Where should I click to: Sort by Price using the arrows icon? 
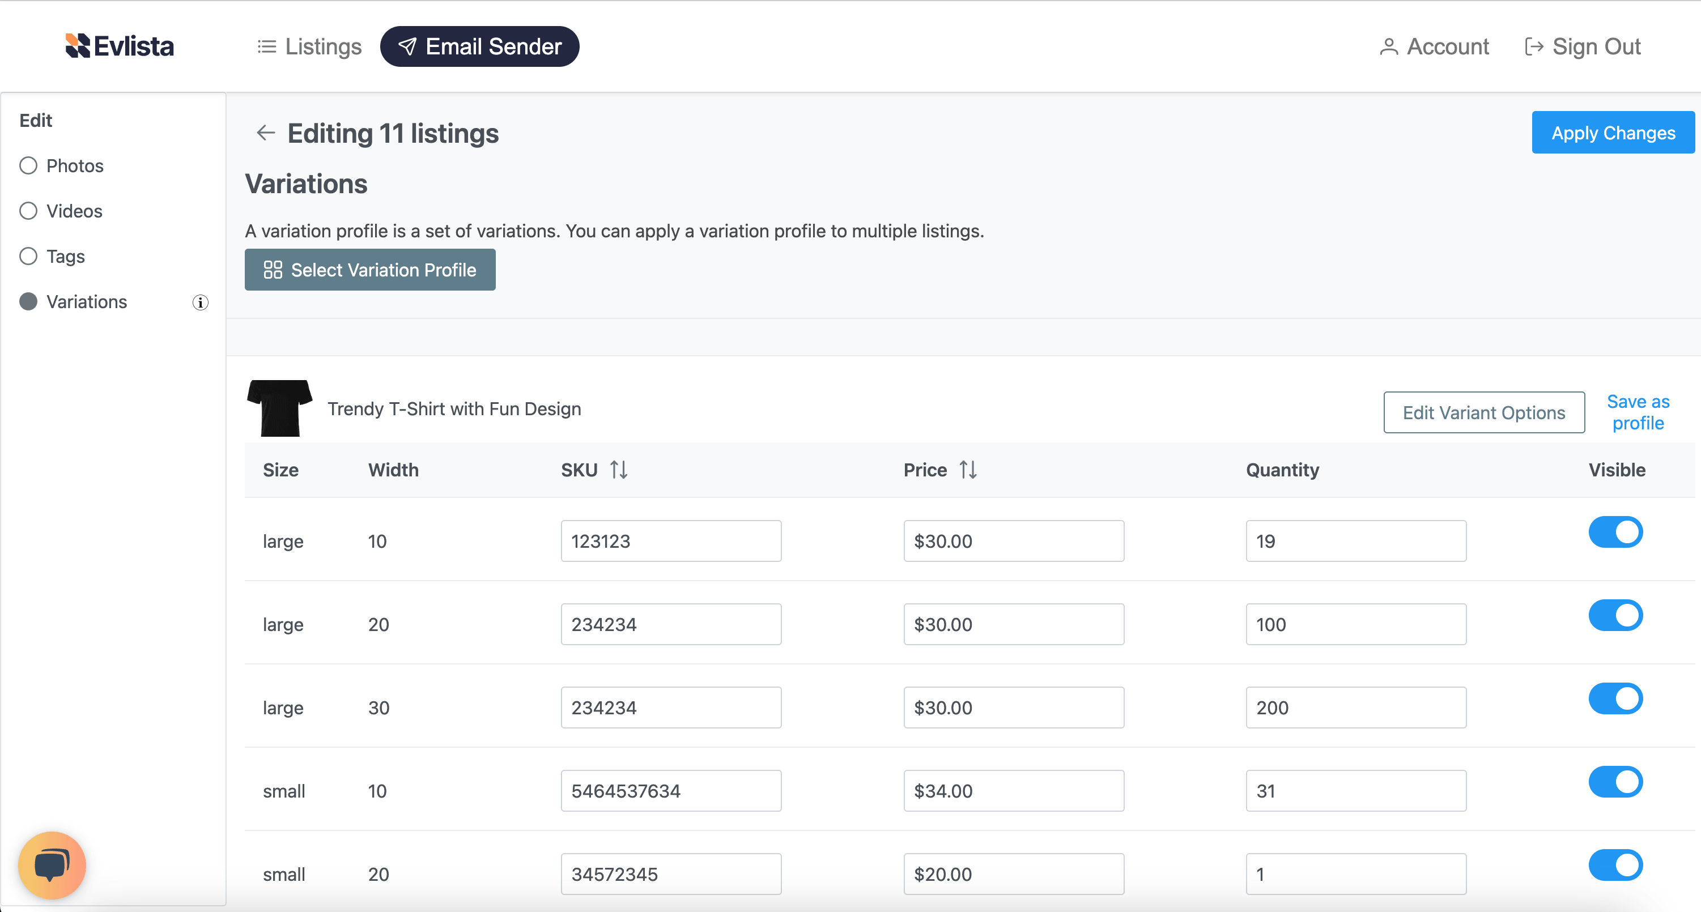coord(967,470)
